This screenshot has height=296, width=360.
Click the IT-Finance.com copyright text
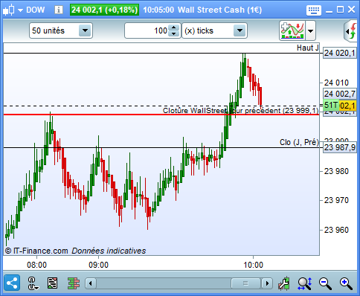tap(36, 251)
